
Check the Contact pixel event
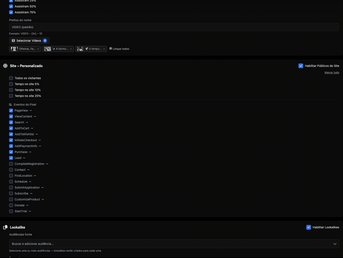click(11, 170)
